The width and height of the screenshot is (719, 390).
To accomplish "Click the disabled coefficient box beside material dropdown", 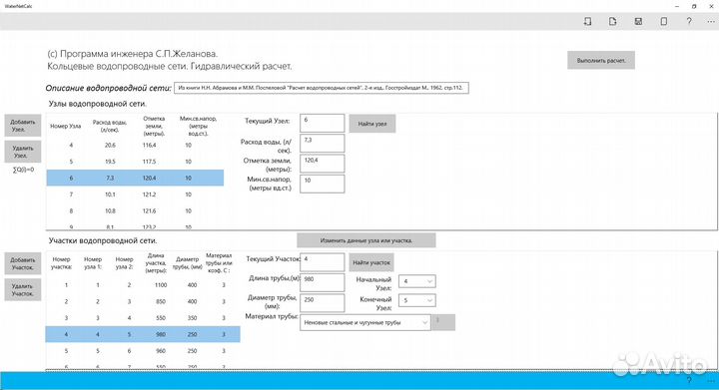I will pyautogui.click(x=443, y=322).
